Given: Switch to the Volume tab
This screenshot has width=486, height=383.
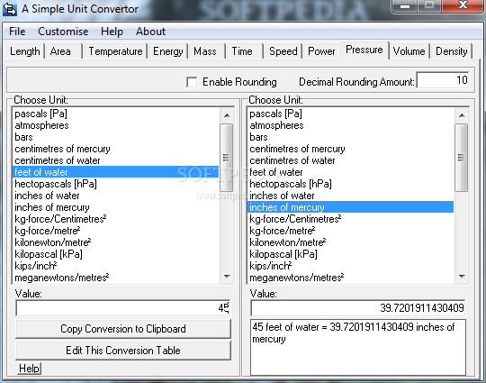Looking at the screenshot, I should tap(409, 51).
